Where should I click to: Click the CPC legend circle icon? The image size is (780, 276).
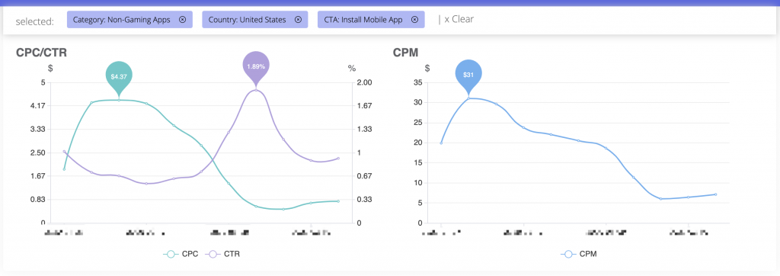[171, 254]
